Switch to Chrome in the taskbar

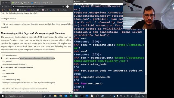click(x=60, y=96)
